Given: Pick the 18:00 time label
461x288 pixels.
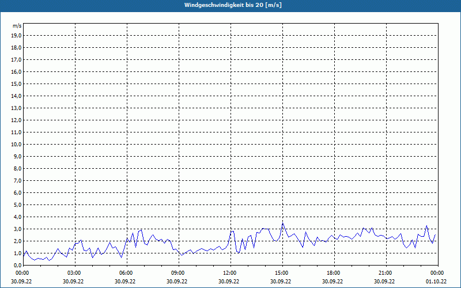Looking at the screenshot, I should (335, 273).
